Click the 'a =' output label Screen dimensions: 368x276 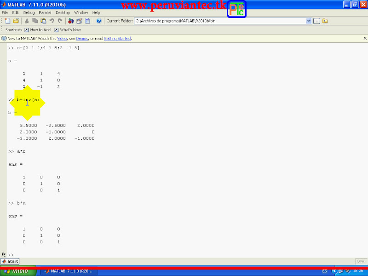pyautogui.click(x=13, y=61)
